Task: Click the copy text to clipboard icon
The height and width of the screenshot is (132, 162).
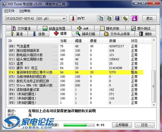Action: (101, 18)
